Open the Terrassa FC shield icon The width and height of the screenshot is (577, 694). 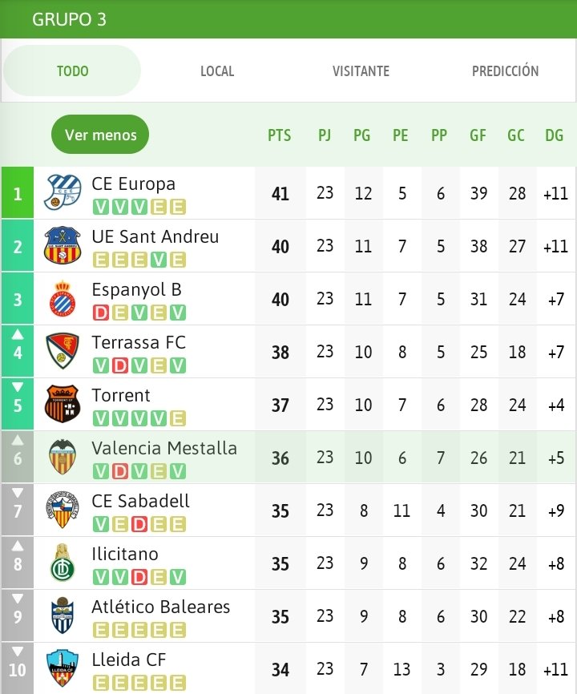coord(63,351)
